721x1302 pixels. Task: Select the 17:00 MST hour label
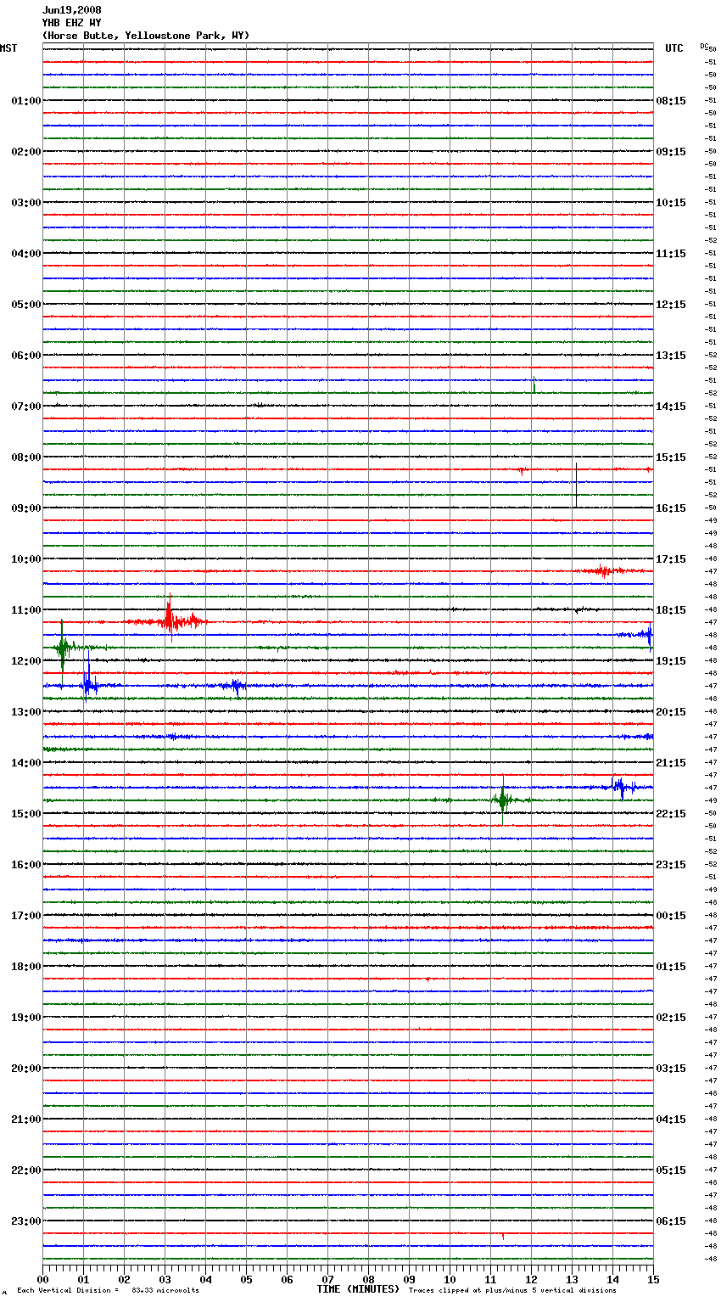(x=26, y=916)
